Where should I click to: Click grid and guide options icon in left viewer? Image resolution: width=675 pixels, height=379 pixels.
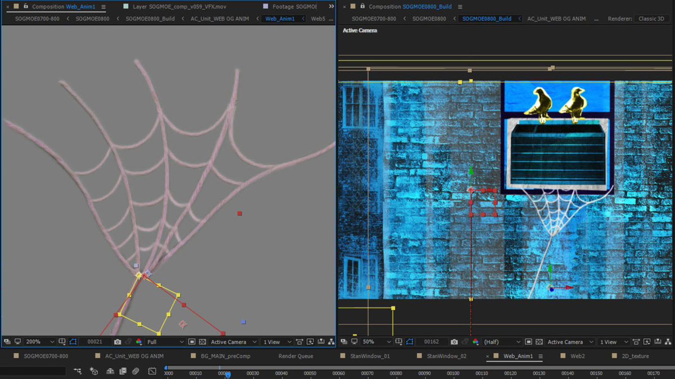pos(62,342)
